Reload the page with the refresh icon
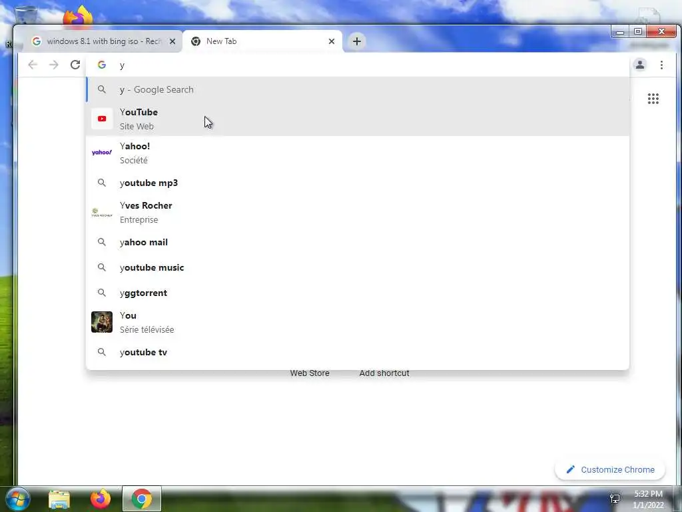This screenshot has height=512, width=682. click(x=75, y=65)
